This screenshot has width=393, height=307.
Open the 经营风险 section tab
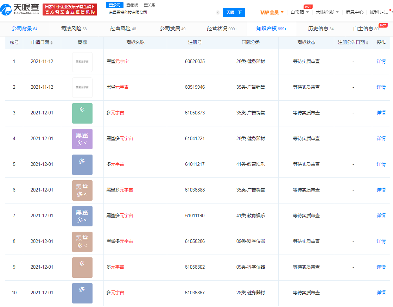coord(123,29)
